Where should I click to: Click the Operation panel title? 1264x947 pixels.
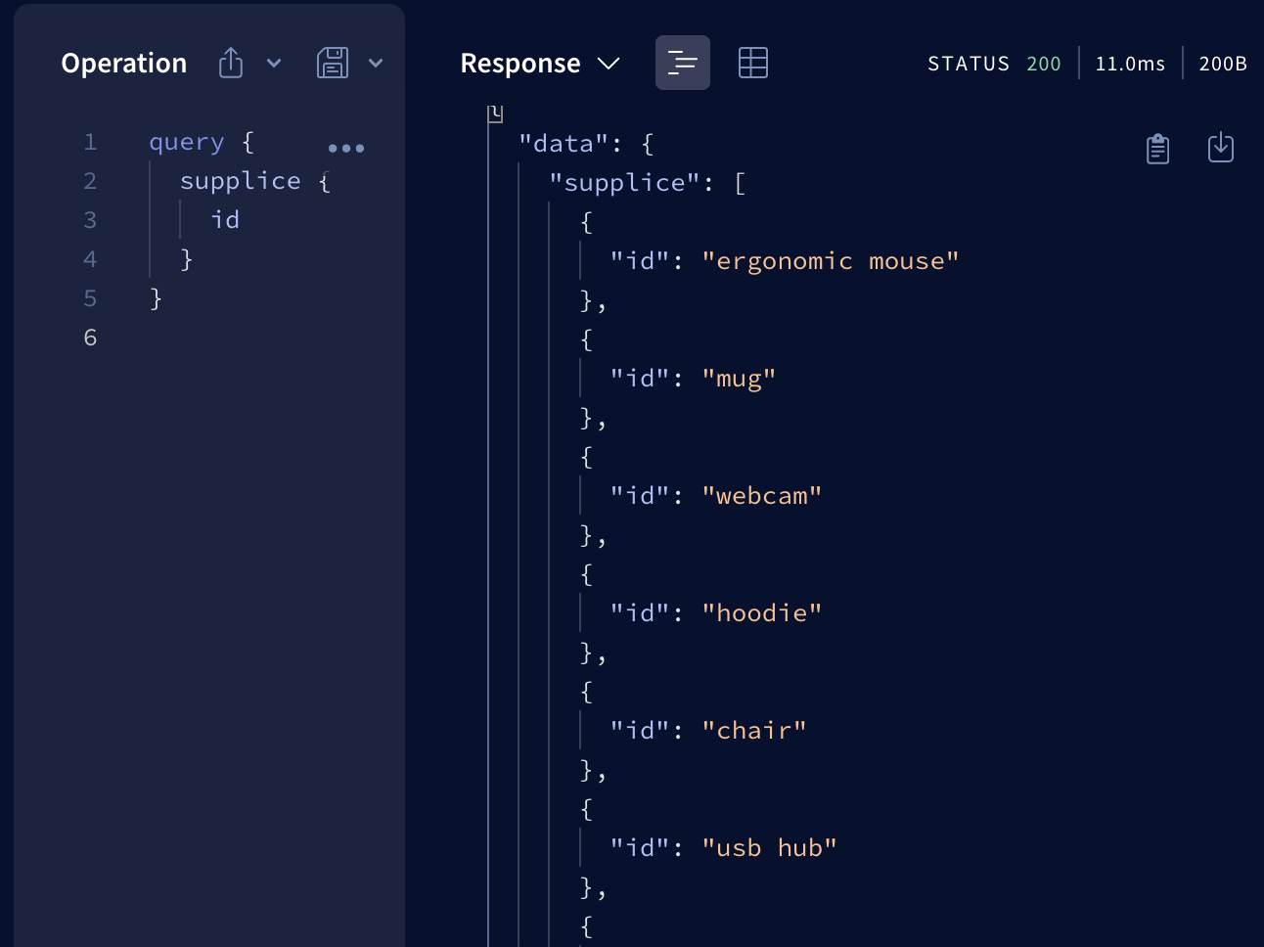(124, 64)
